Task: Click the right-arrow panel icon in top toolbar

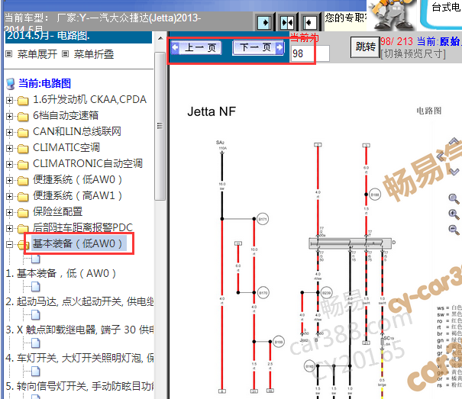Action: pyautogui.click(x=264, y=22)
